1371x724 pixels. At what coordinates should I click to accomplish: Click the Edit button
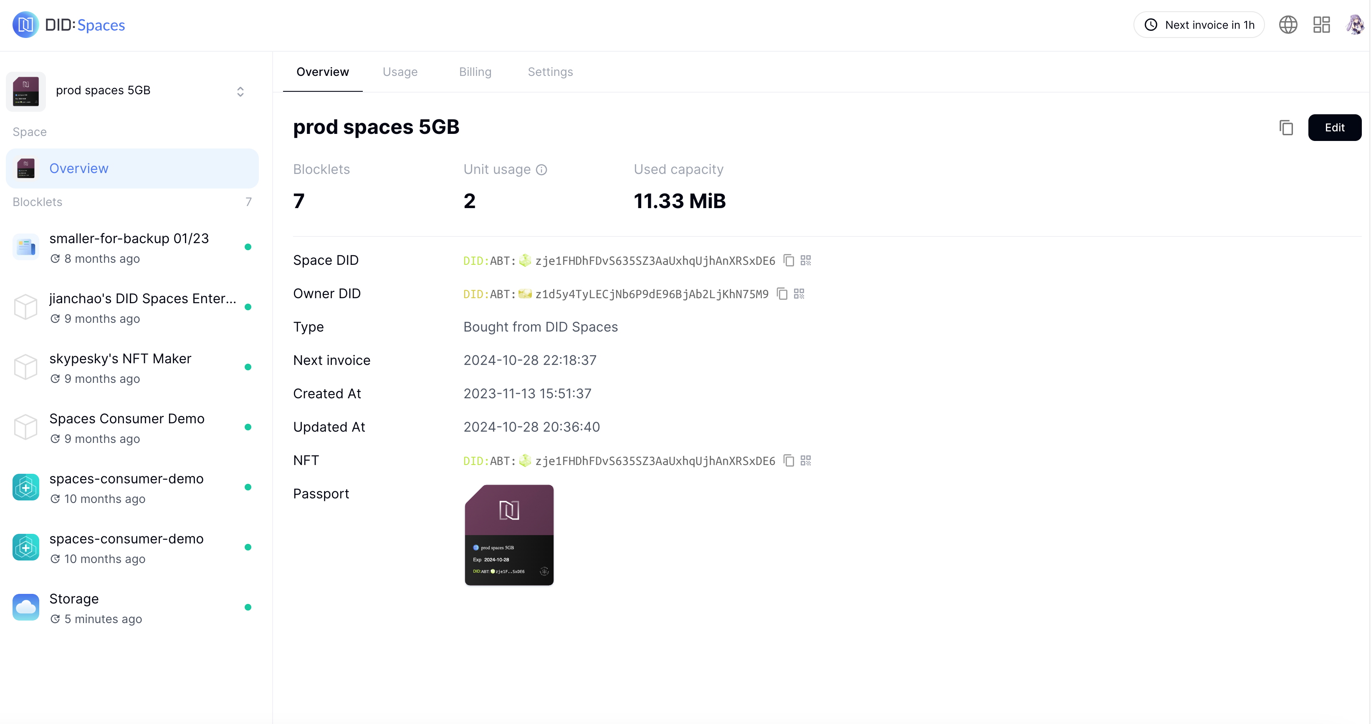pyautogui.click(x=1334, y=128)
